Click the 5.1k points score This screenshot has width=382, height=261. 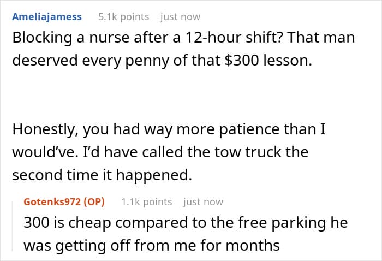click(123, 17)
